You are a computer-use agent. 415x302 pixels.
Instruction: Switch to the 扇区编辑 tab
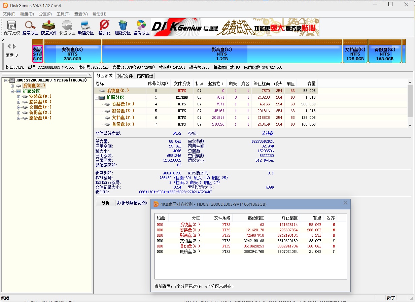click(x=145, y=76)
